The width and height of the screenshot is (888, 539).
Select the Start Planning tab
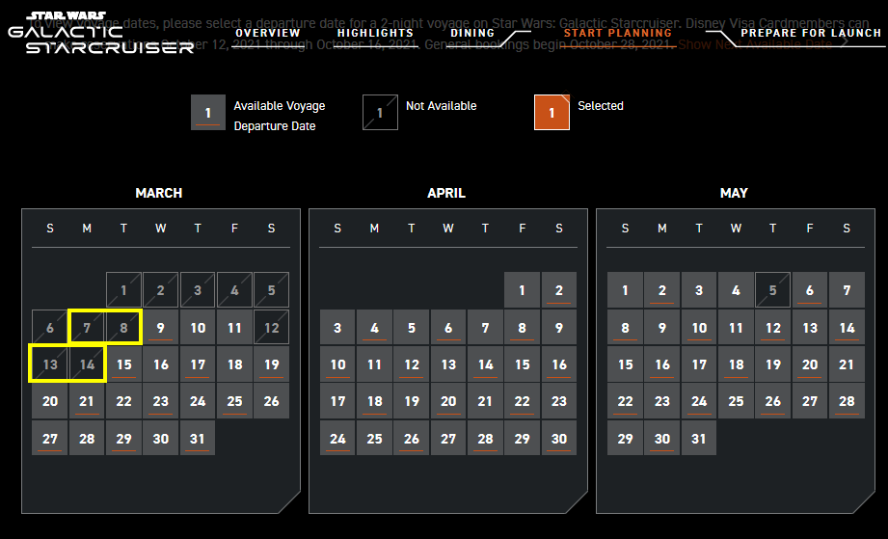617,33
